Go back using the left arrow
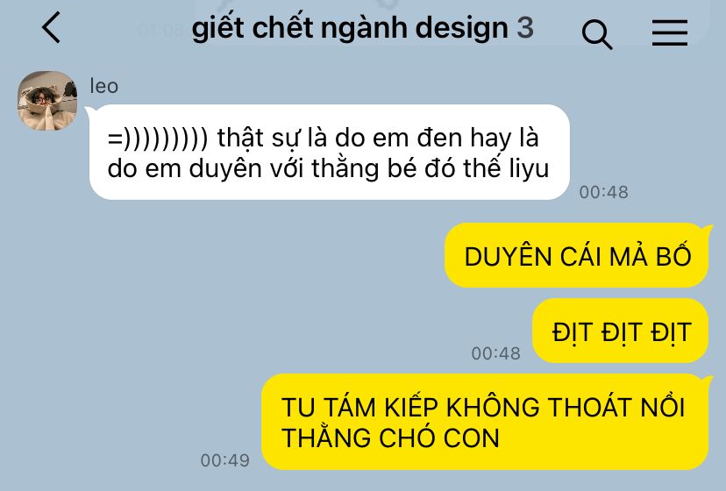This screenshot has height=491, width=726. [52, 27]
